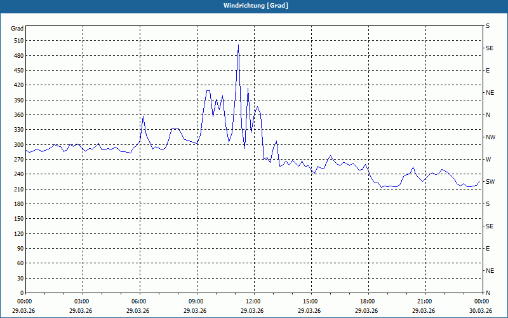Click the NW compass label on right axis
The image size is (508, 318).
tap(490, 137)
